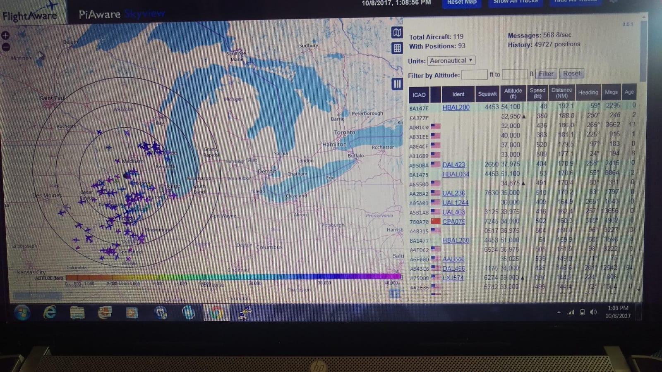Show hidden system tray icons arrow
The height and width of the screenshot is (372, 662).
[x=559, y=312]
